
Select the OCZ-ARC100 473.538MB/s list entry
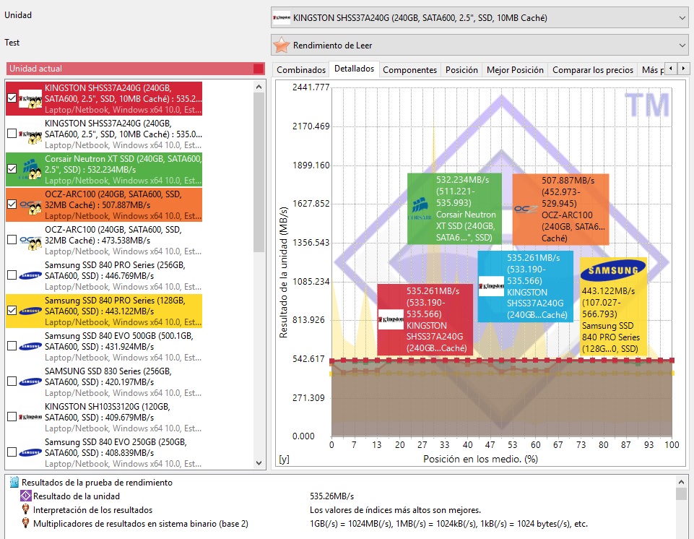(116, 240)
